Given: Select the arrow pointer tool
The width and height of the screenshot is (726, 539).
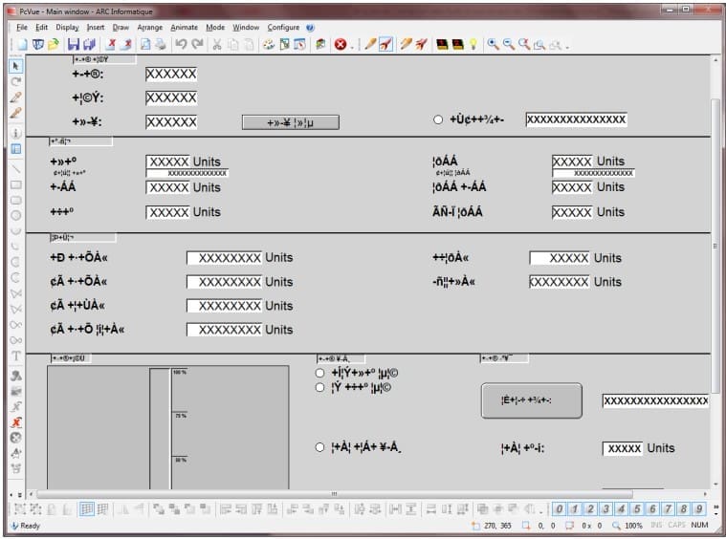Looking at the screenshot, I should [x=15, y=67].
